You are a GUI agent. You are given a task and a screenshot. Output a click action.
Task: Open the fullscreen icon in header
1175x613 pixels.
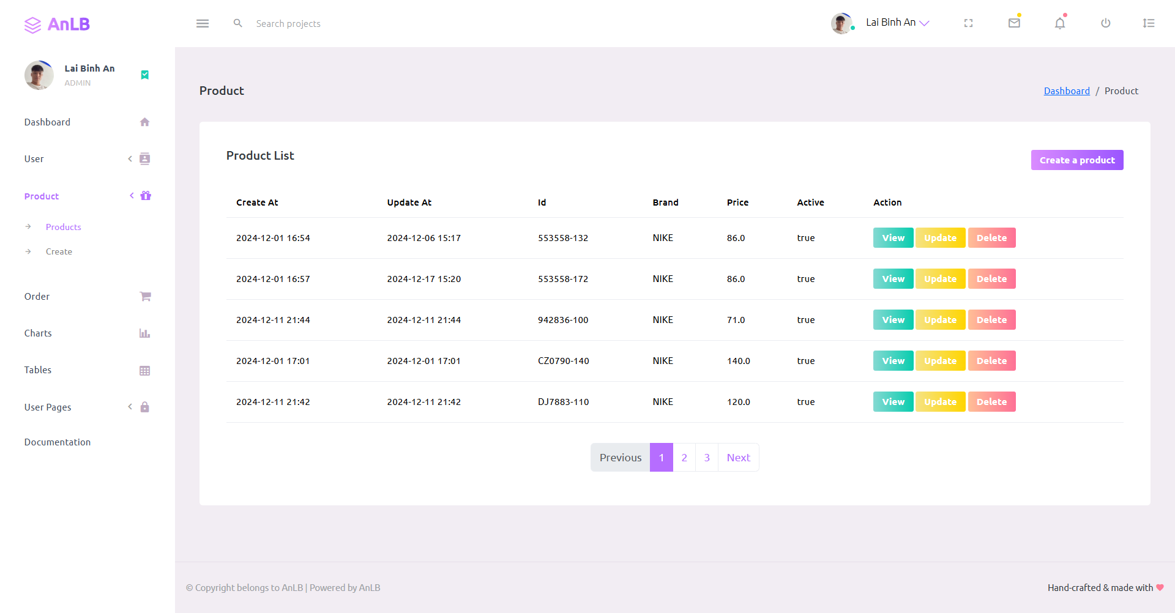coord(968,23)
